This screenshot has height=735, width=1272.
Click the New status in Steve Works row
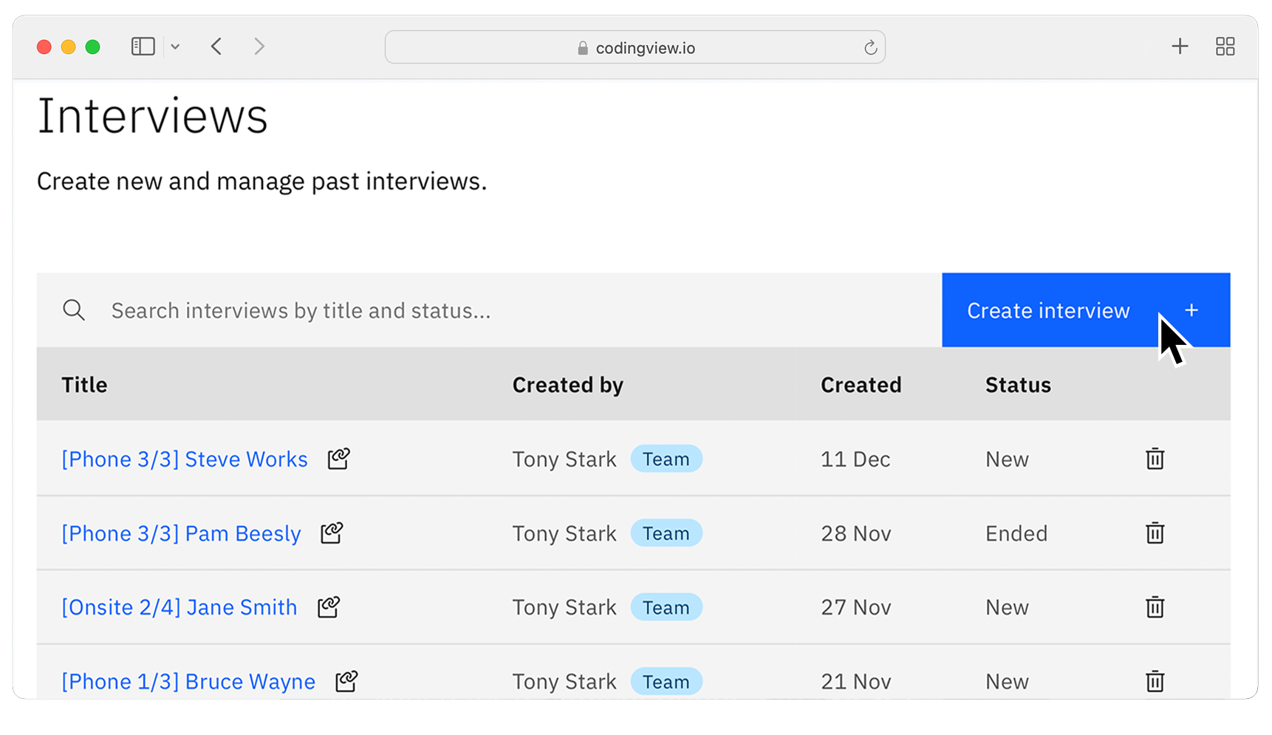point(1007,459)
